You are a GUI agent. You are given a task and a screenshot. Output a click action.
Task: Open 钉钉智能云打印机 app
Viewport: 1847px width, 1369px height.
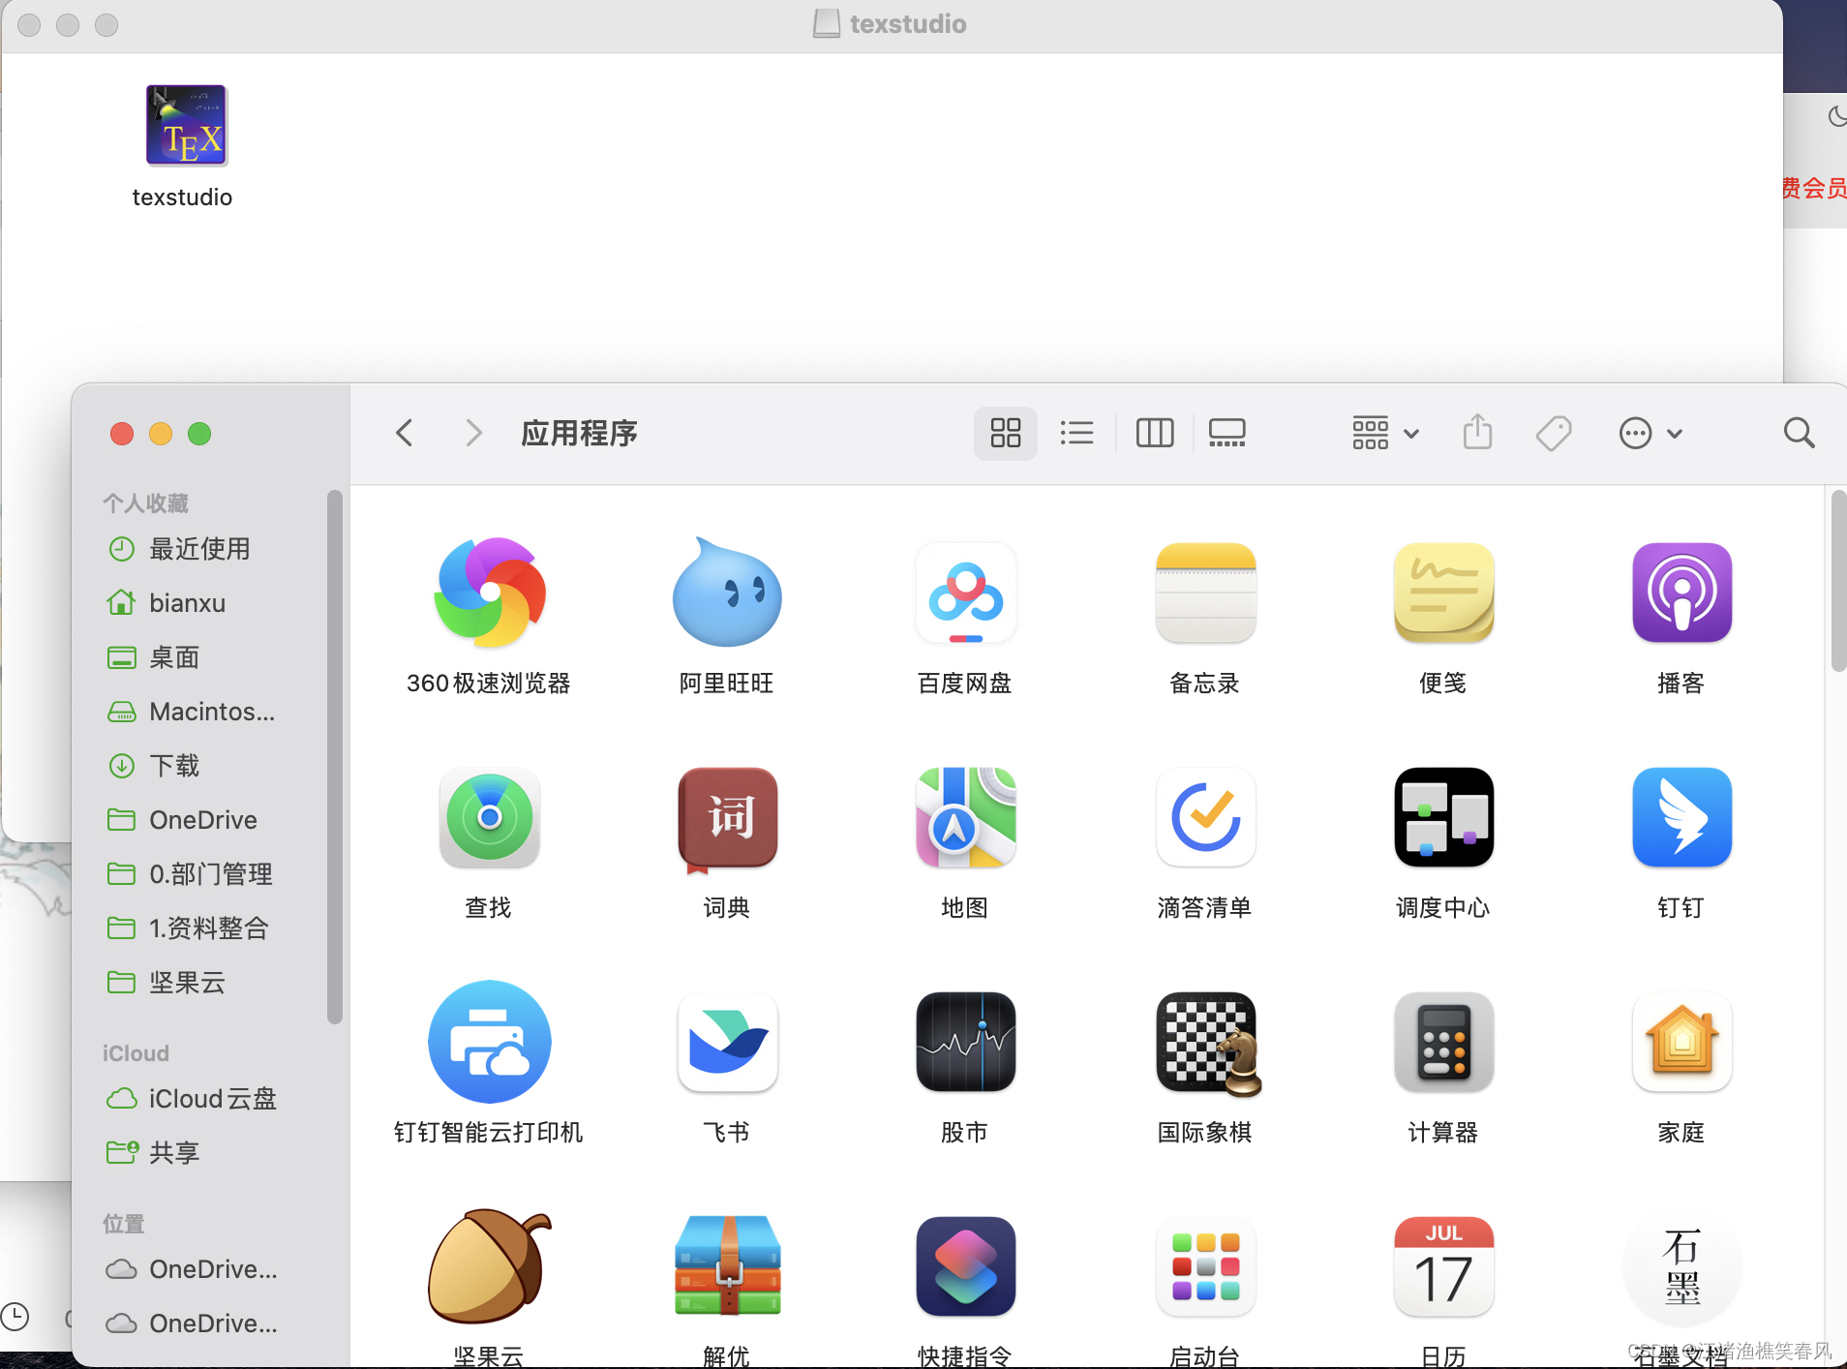coord(490,1042)
